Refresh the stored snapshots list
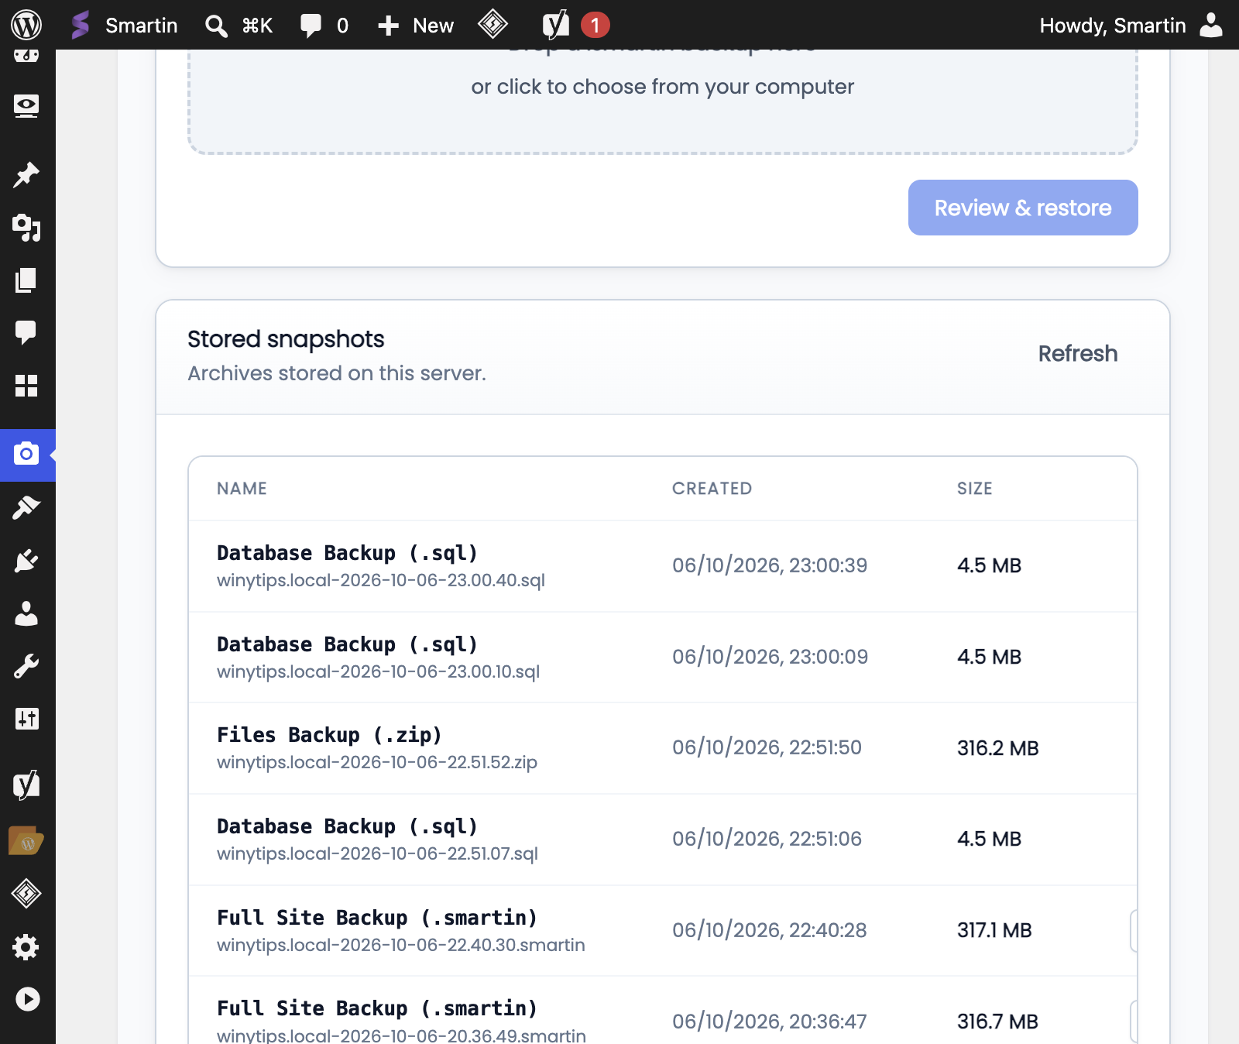The image size is (1239, 1044). tap(1078, 353)
